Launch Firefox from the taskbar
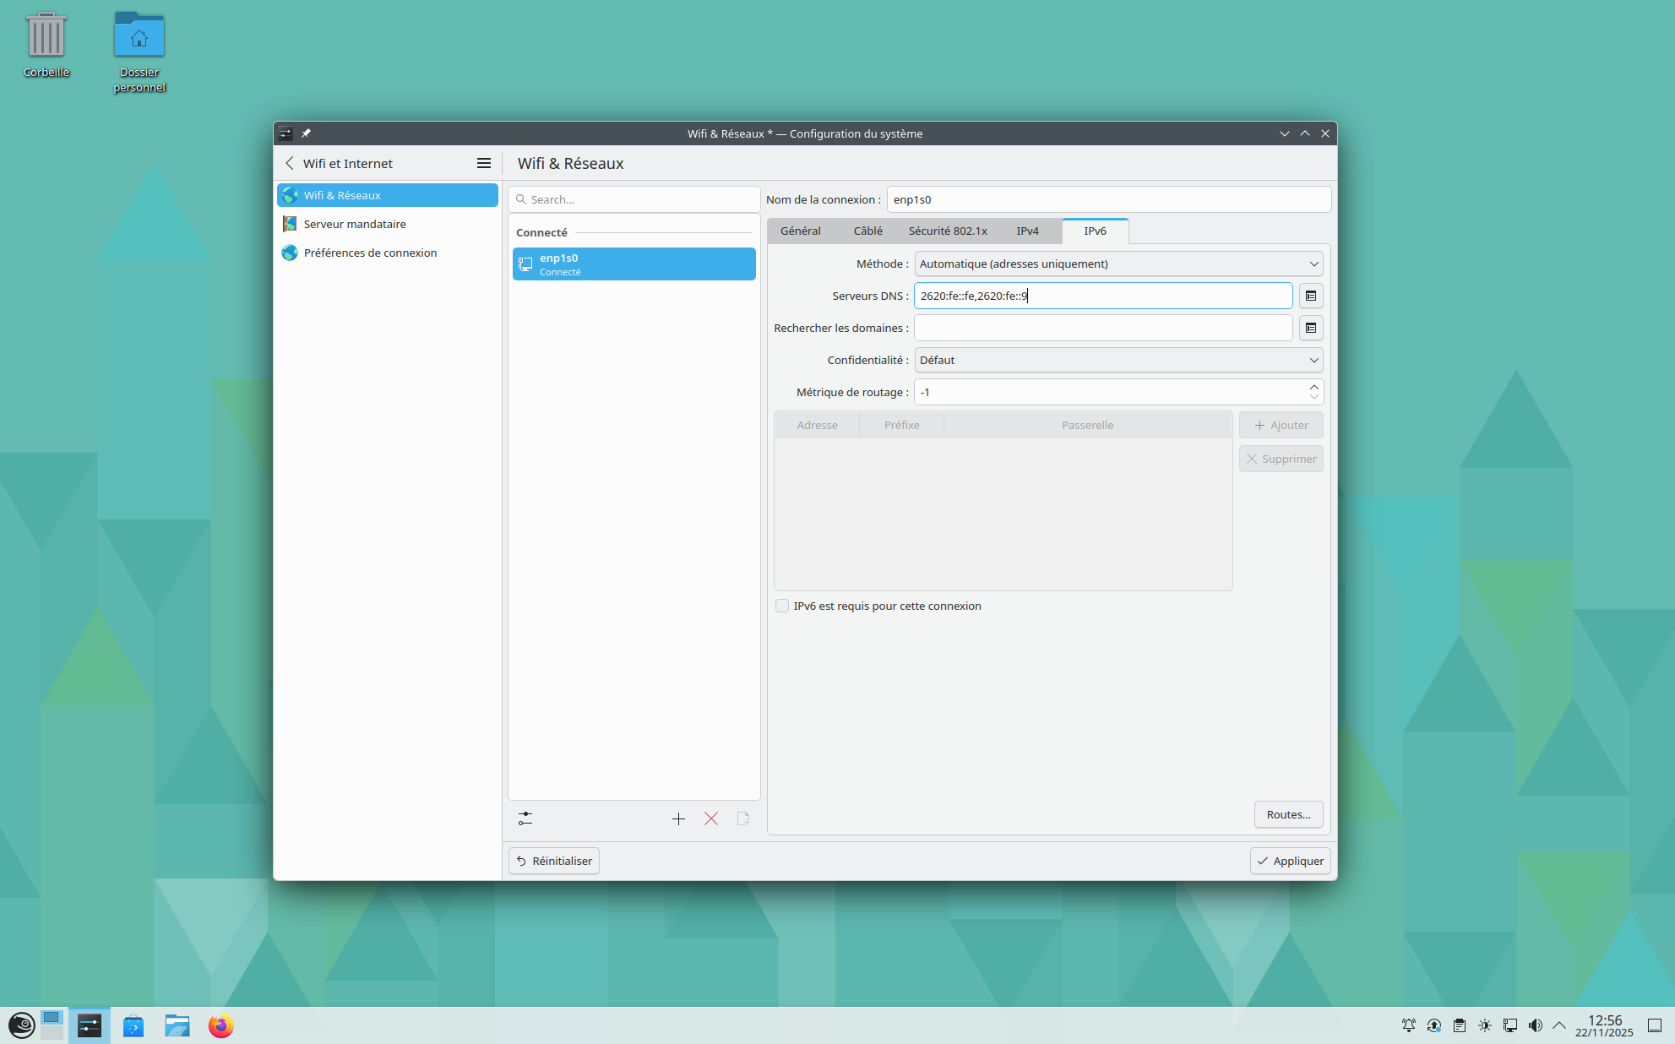The image size is (1675, 1044). pos(221,1025)
